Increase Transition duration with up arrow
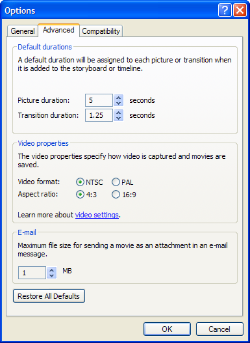250x343 pixels. pyautogui.click(x=118, y=113)
